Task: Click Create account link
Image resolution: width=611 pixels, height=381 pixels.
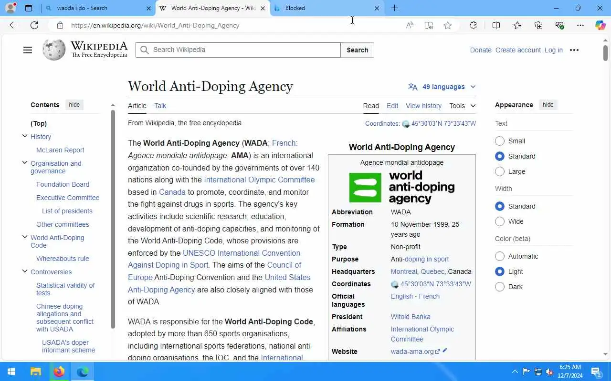Action: pyautogui.click(x=518, y=50)
